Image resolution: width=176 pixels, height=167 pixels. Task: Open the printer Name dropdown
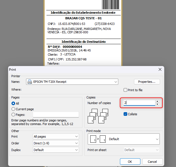coord(72,82)
